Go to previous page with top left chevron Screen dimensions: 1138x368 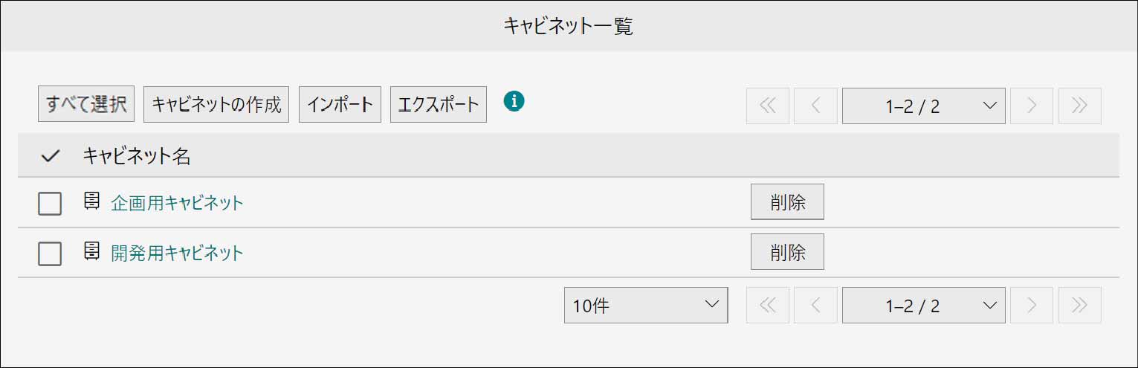pyautogui.click(x=815, y=106)
